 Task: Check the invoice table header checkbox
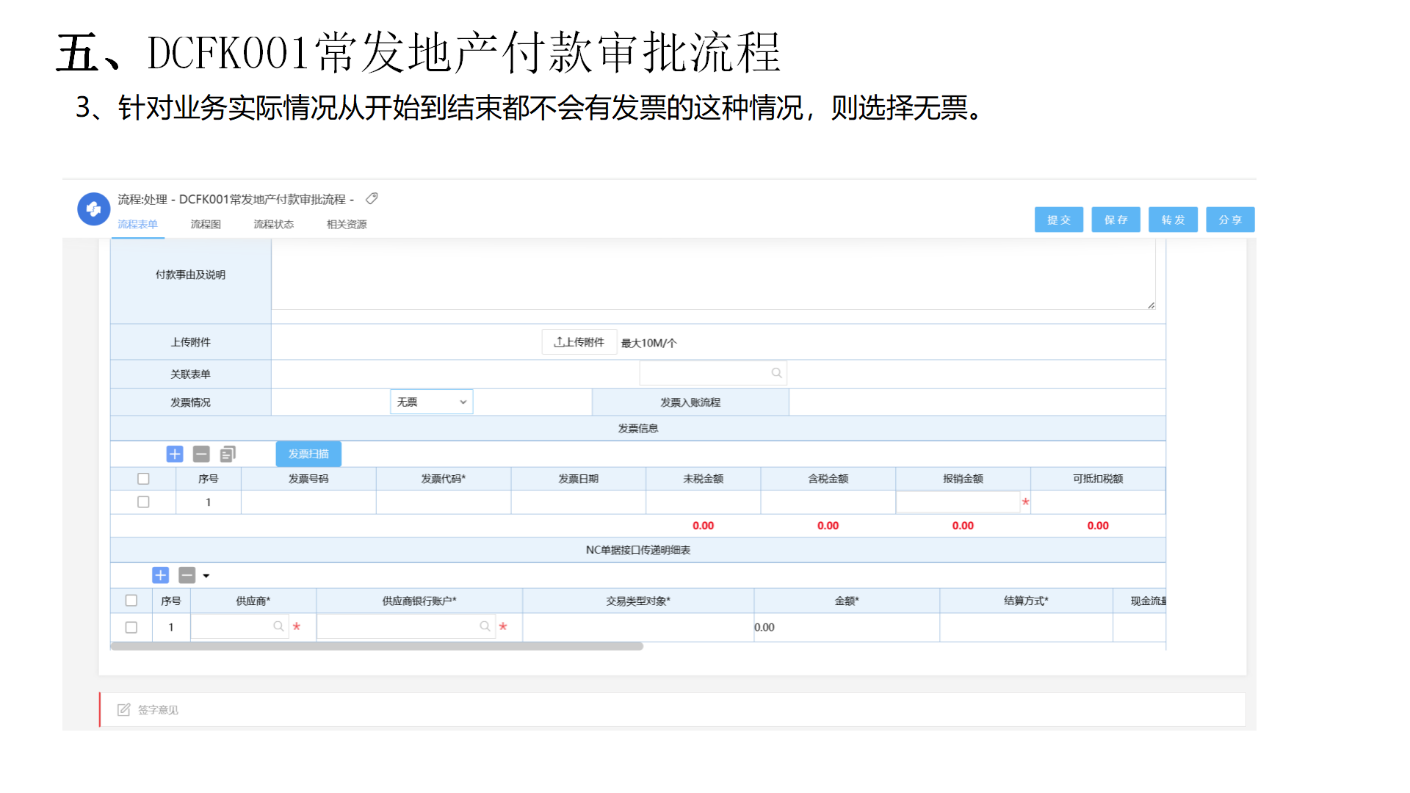(143, 479)
